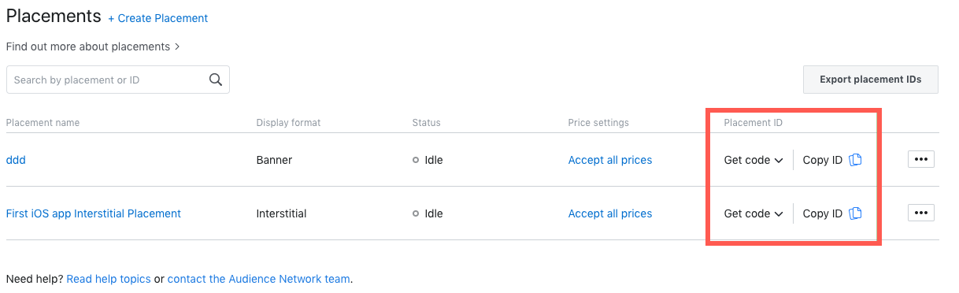Open First iOS app Interstitial Placement

[94, 213]
